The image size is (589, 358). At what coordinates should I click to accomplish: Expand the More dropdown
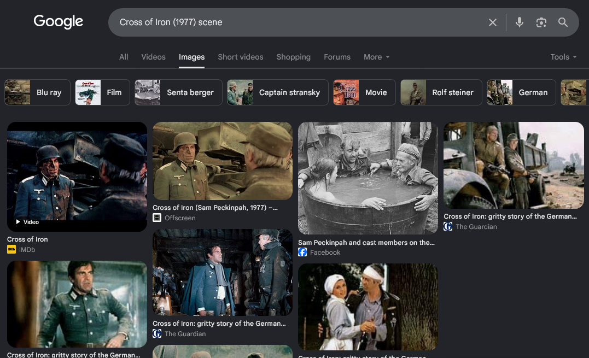(x=376, y=57)
